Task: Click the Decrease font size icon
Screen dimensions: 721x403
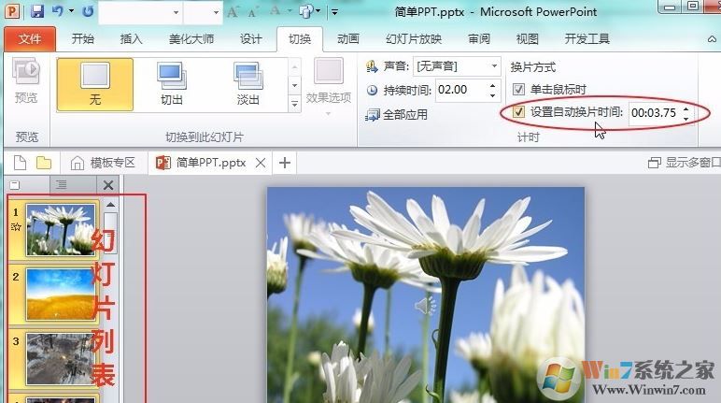Action: (x=252, y=11)
